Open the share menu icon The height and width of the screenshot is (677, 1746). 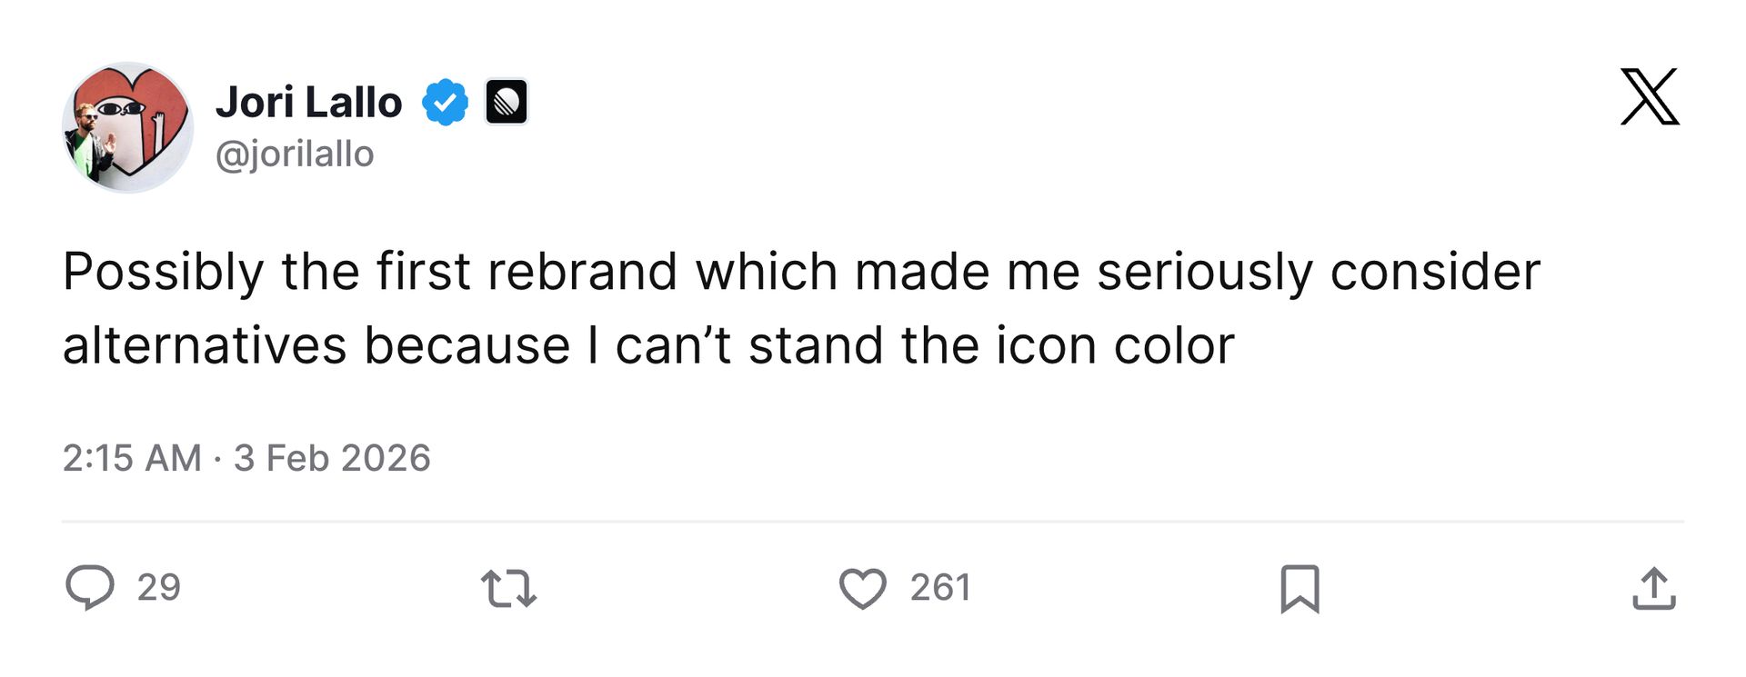pyautogui.click(x=1653, y=588)
